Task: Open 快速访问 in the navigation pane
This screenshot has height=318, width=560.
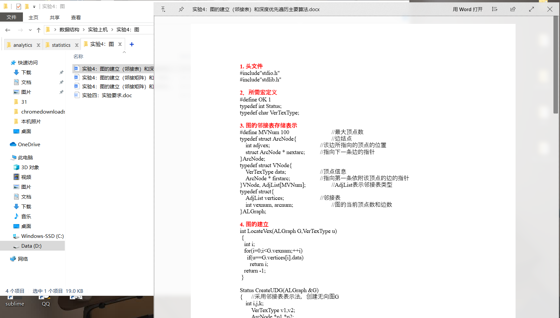Action: pyautogui.click(x=28, y=62)
